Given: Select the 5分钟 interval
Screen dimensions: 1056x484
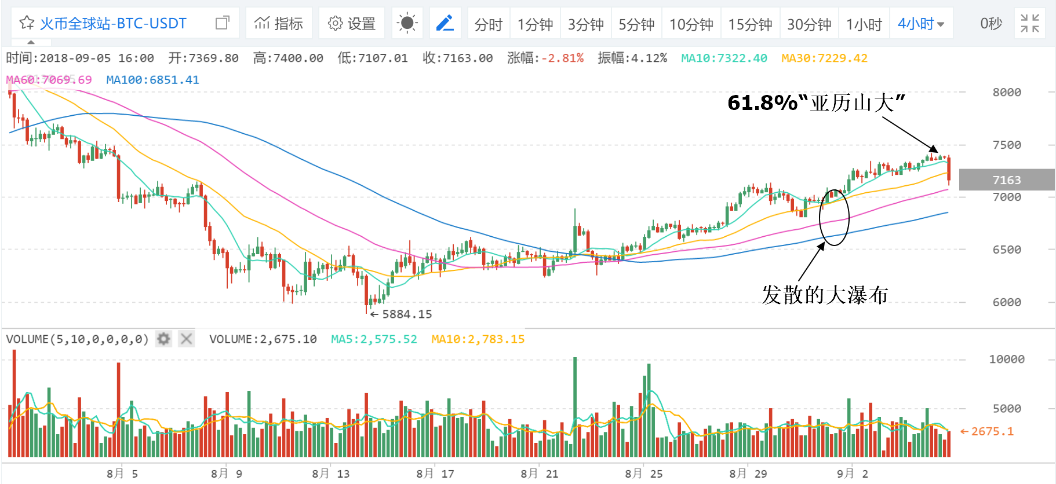Looking at the screenshot, I should pos(636,24).
